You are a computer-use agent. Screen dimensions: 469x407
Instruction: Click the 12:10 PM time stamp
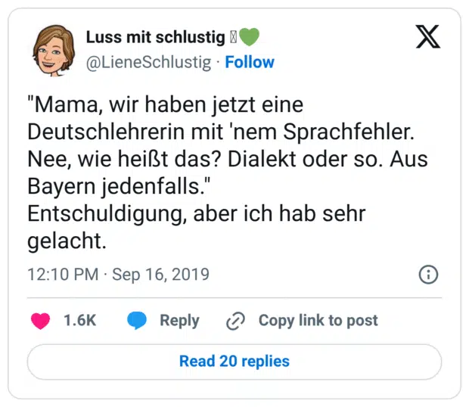63,274
